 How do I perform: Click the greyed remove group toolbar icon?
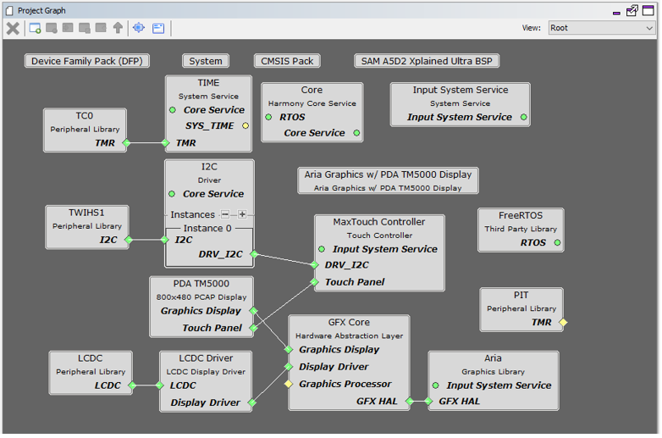[52, 28]
